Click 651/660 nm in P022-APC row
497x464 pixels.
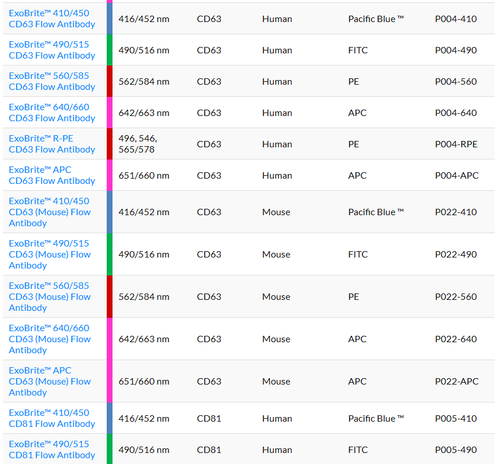(144, 382)
